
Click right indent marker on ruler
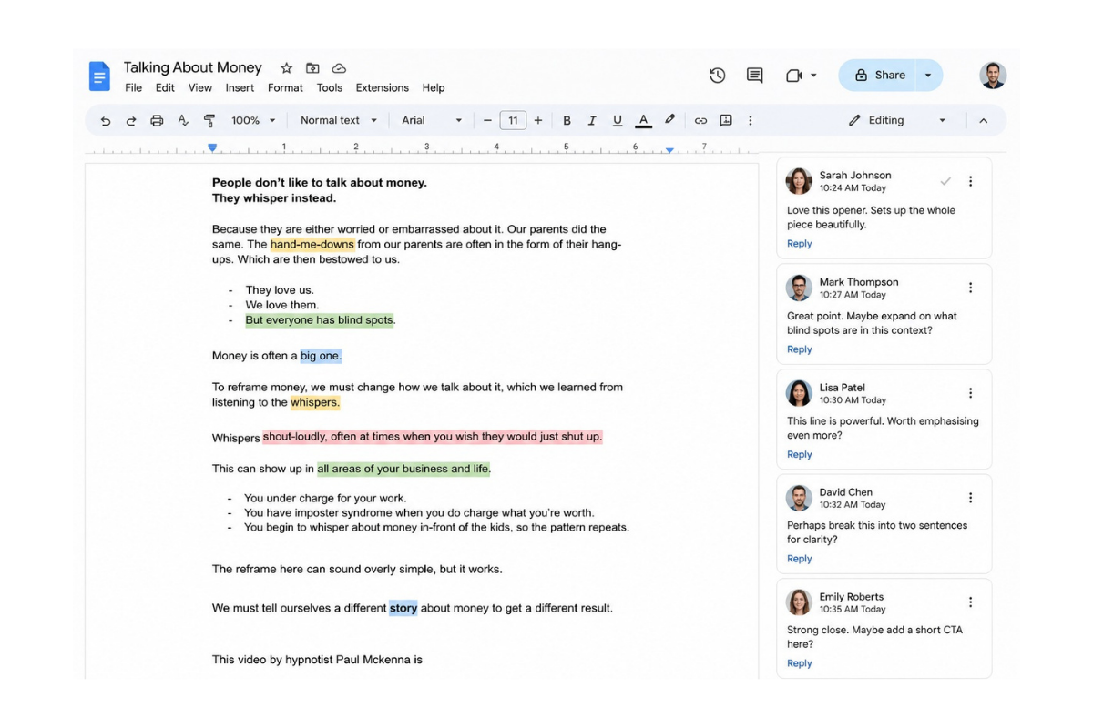tap(669, 149)
